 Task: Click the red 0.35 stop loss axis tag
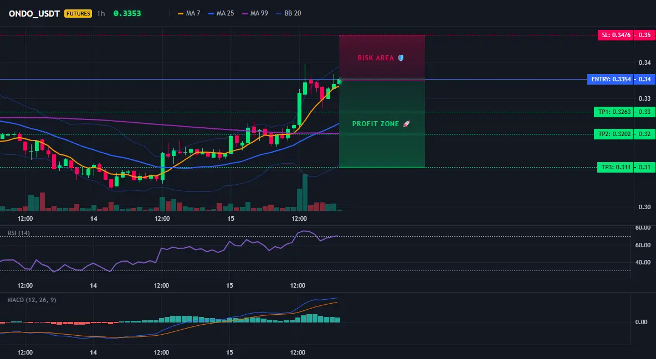click(x=645, y=35)
